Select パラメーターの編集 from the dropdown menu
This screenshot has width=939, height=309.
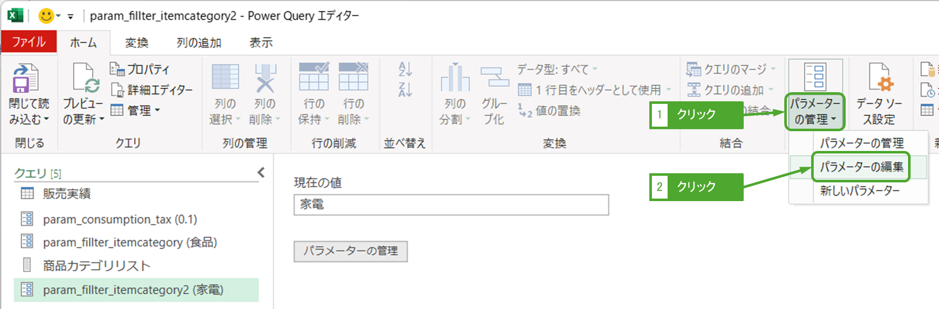pyautogui.click(x=861, y=167)
